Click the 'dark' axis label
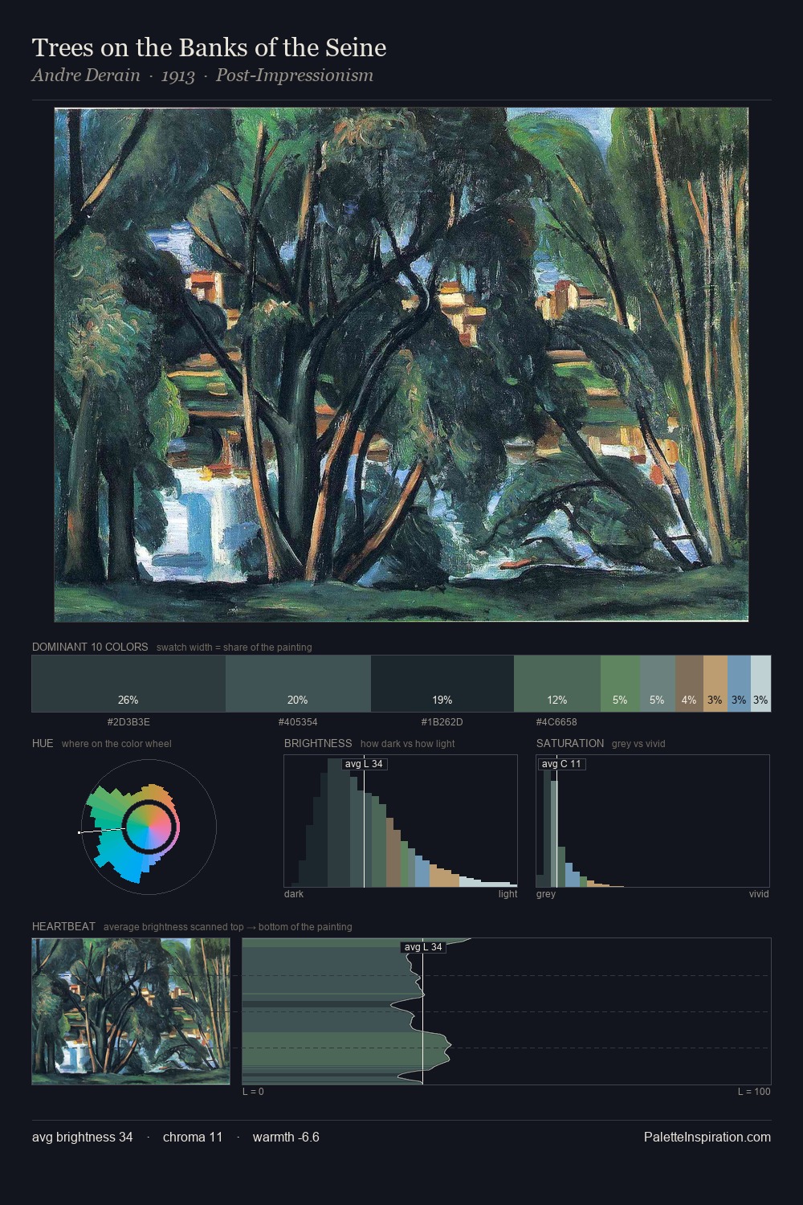The image size is (803, 1205). pyautogui.click(x=294, y=894)
